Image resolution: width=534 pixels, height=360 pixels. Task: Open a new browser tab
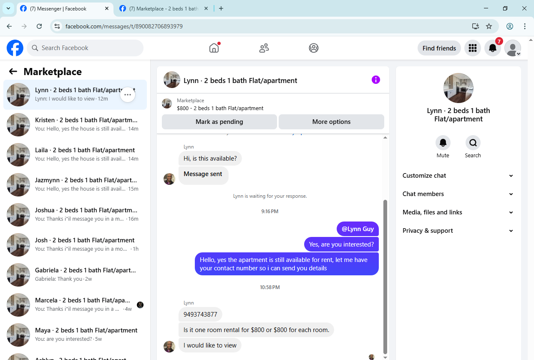point(221,8)
